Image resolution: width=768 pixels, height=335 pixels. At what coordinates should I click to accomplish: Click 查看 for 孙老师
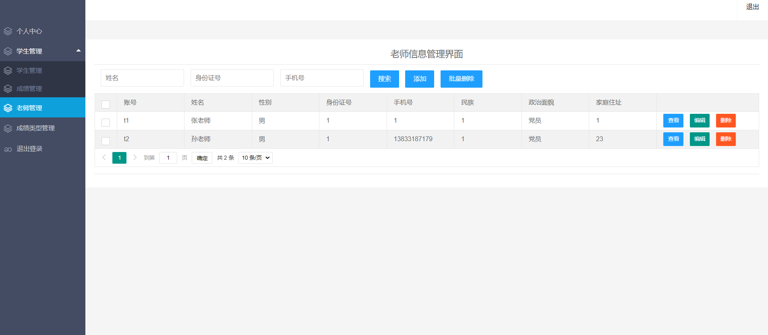point(673,139)
